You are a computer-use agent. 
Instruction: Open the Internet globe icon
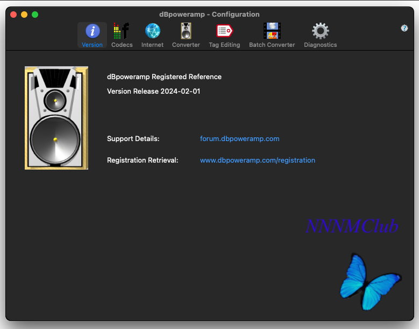click(153, 31)
